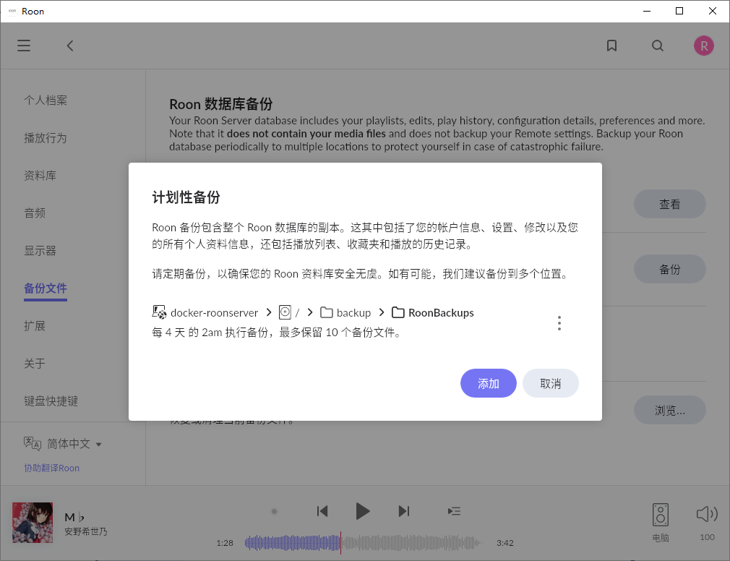This screenshot has height=561, width=730.
Task: Click the schedule text 每 4 天 的 2am
Action: pyautogui.click(x=187, y=333)
